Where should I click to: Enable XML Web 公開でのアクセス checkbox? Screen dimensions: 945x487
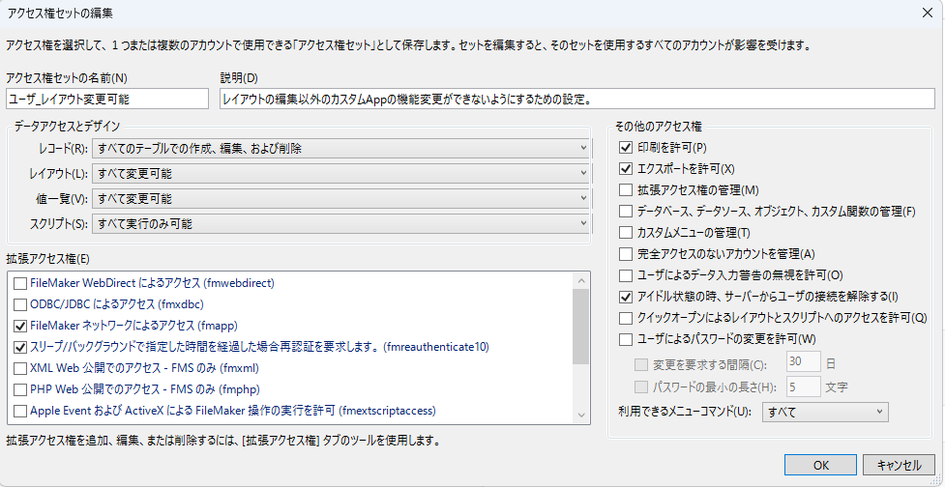click(20, 368)
